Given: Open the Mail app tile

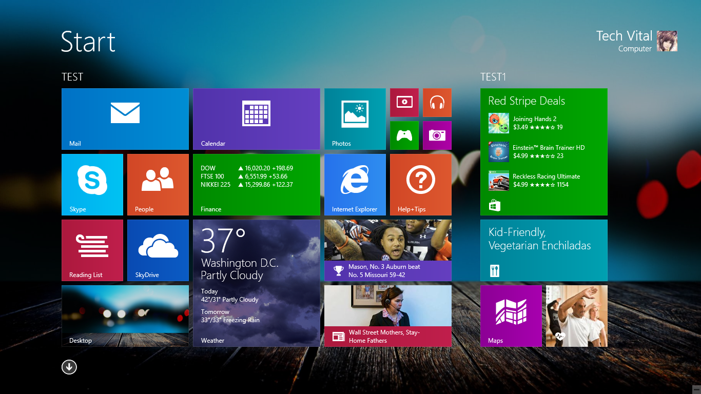Looking at the screenshot, I should (x=125, y=119).
